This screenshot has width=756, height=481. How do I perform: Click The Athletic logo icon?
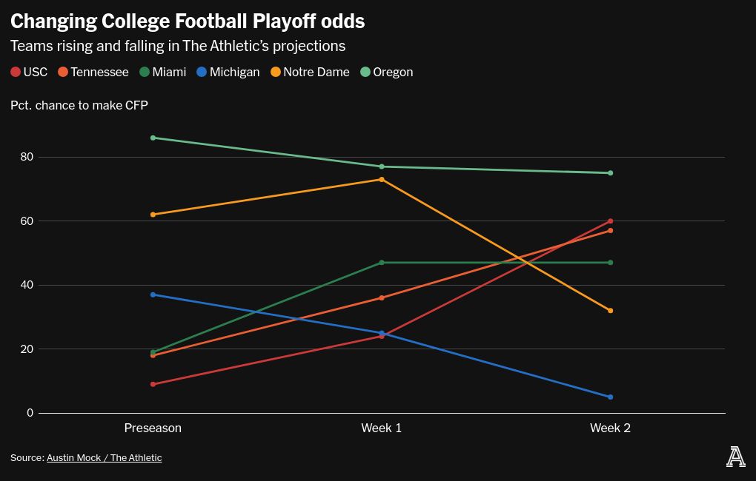click(x=735, y=457)
